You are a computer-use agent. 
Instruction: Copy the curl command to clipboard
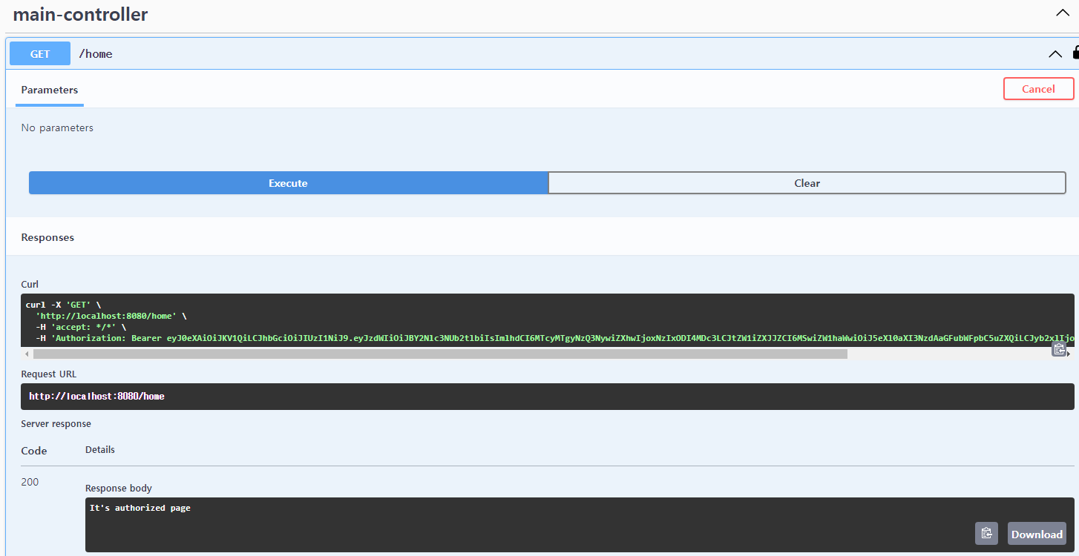1059,348
